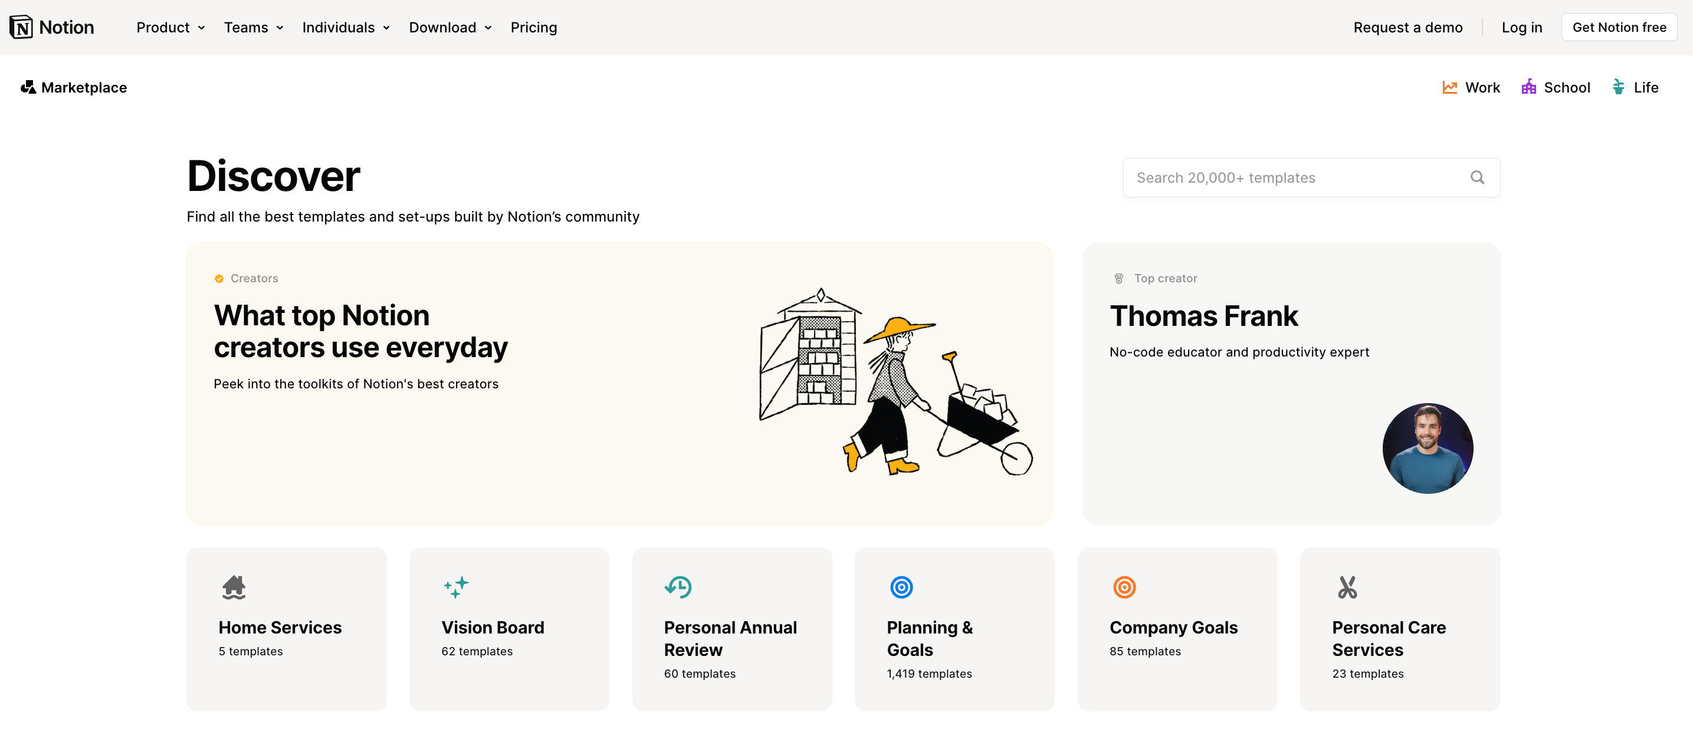Click the Notion wordmark text

click(67, 27)
